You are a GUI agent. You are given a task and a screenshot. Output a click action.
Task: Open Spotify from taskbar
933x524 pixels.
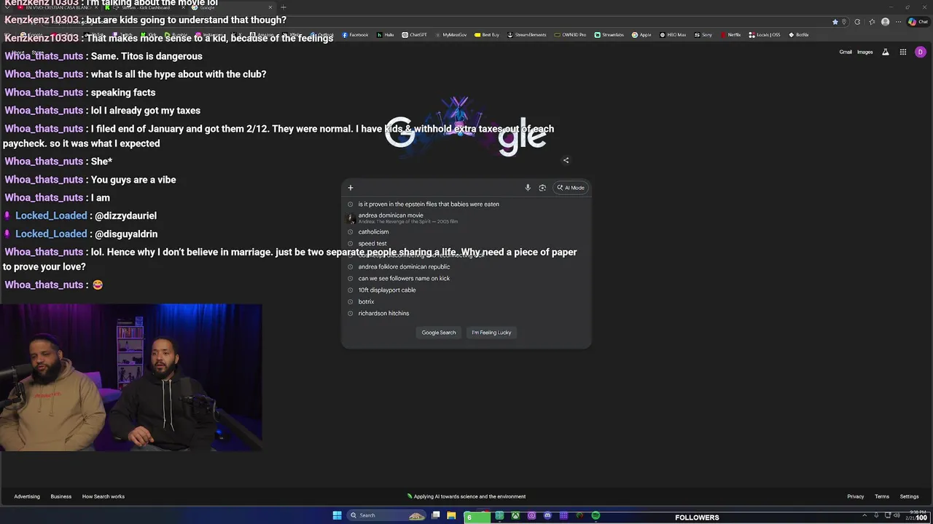pyautogui.click(x=596, y=516)
